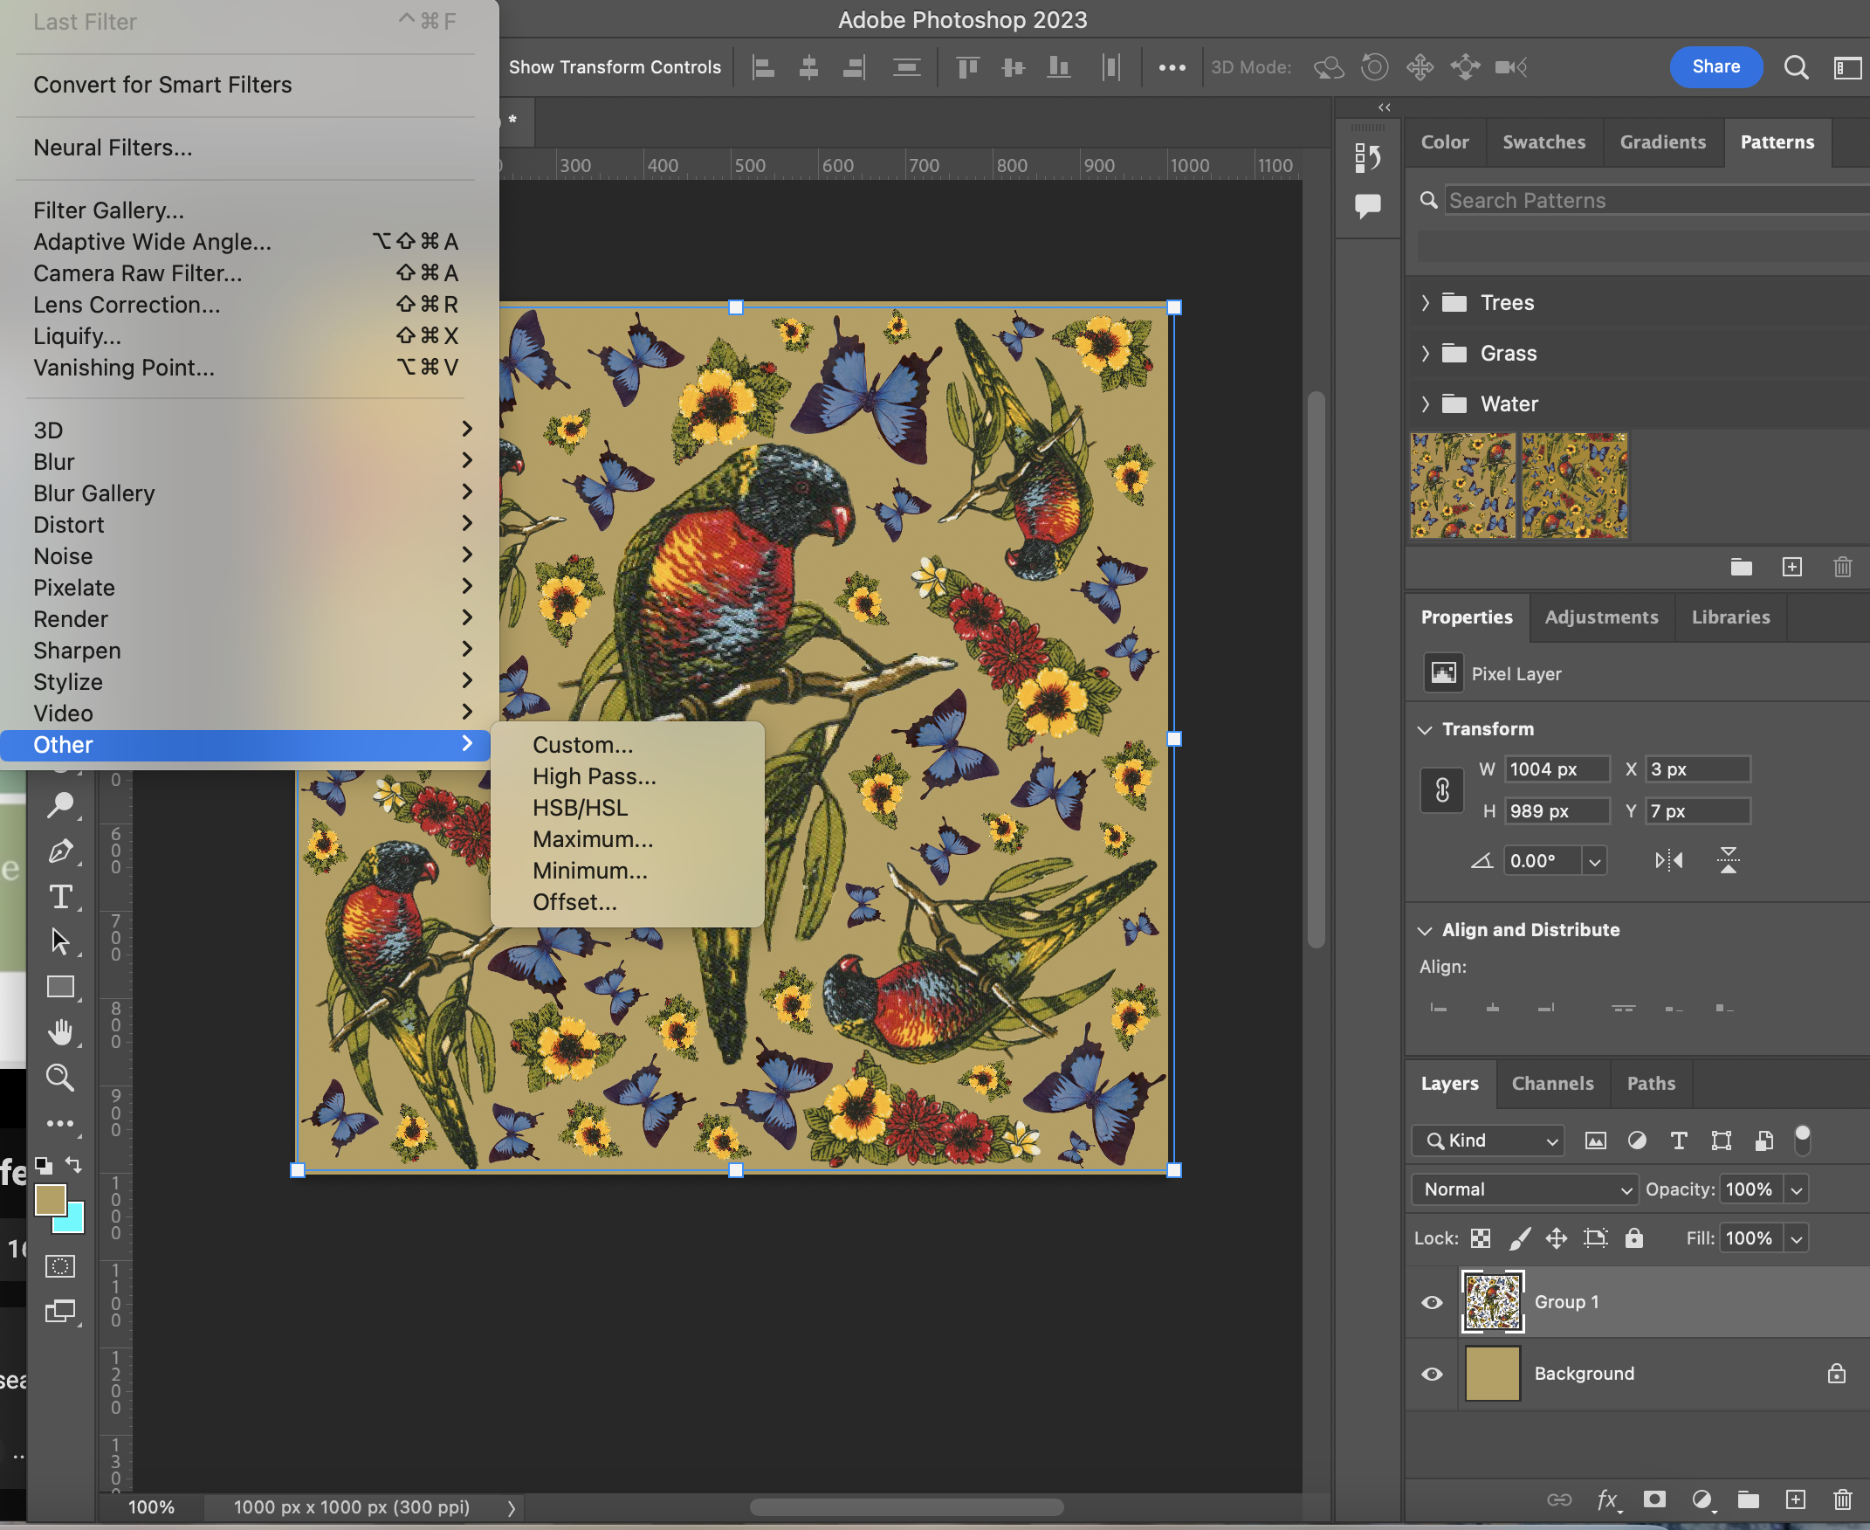Screen dimensions: 1870x1530
Task: Switch to the Channels tab
Action: pyautogui.click(x=1552, y=1084)
